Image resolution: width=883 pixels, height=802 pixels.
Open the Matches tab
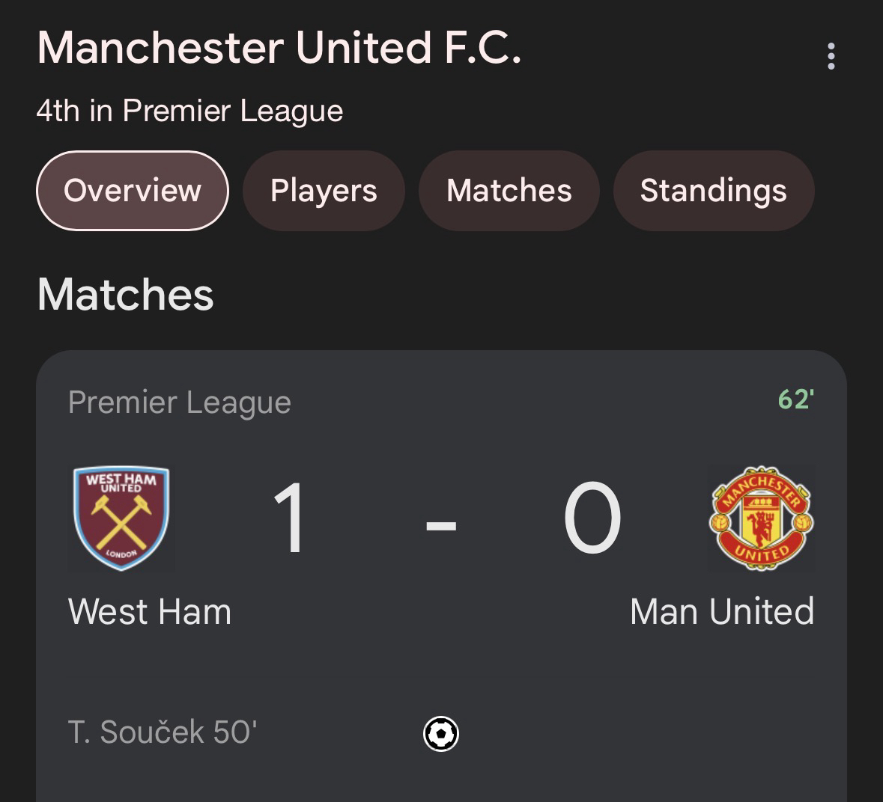point(509,191)
